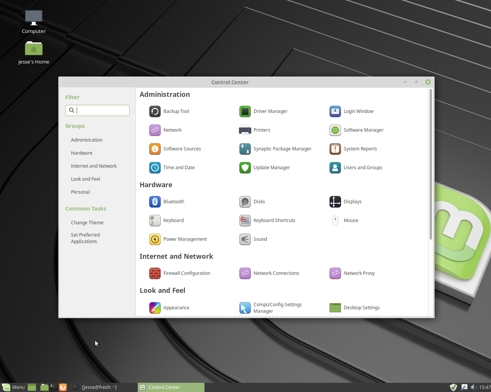Screen dimensions: 491x392
Task: Select the Personal group
Action: point(81,192)
